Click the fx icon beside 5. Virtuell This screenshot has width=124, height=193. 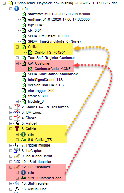17,123
